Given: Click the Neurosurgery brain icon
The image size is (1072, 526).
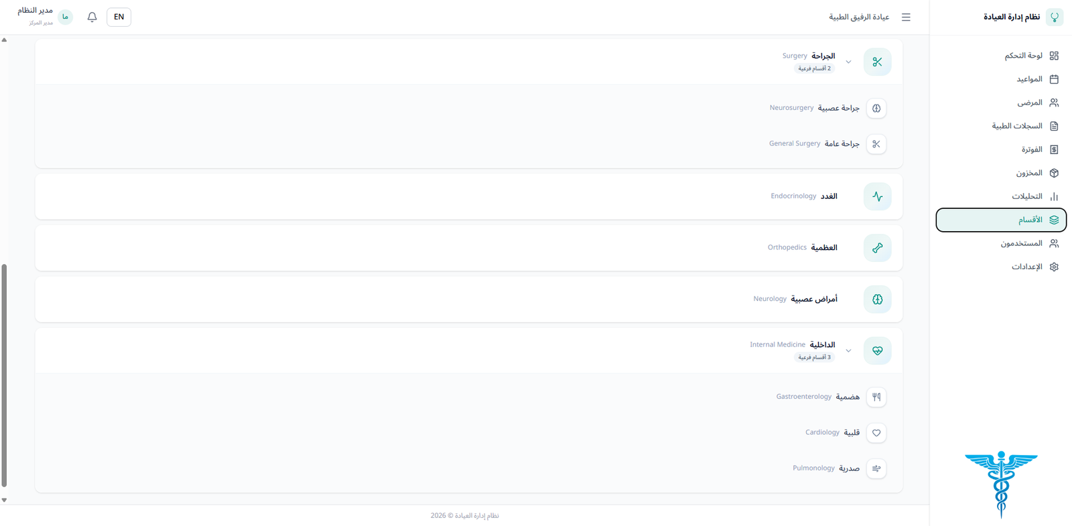Looking at the screenshot, I should click(876, 108).
